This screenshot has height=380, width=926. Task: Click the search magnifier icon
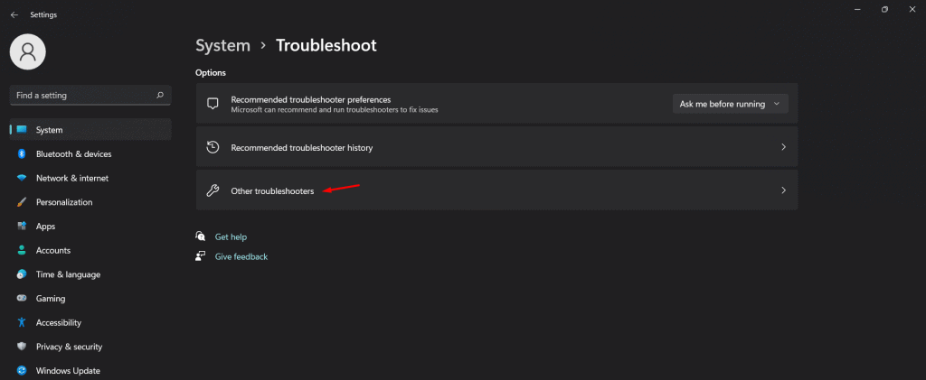click(160, 95)
